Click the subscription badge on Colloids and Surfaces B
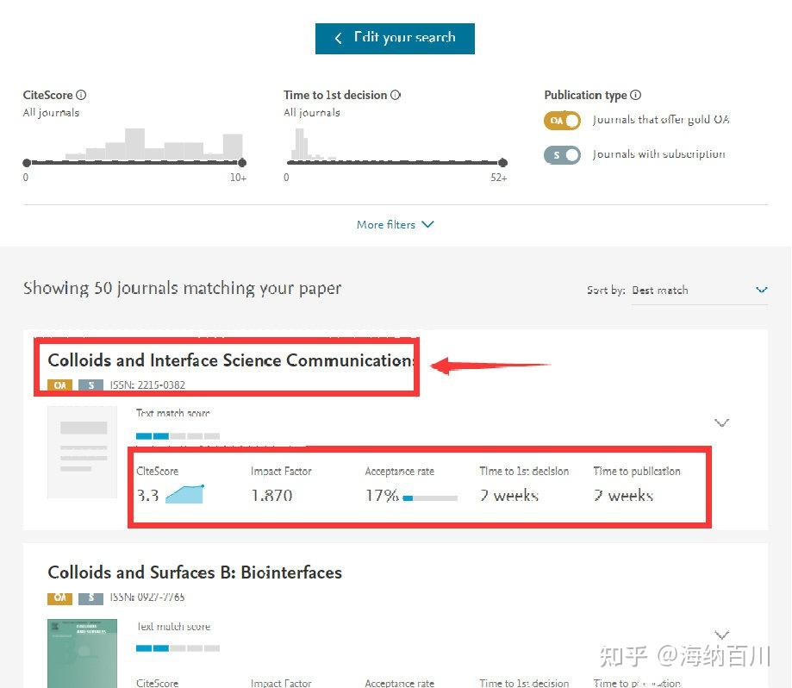Screen dimensions: 792x688 click(x=90, y=597)
